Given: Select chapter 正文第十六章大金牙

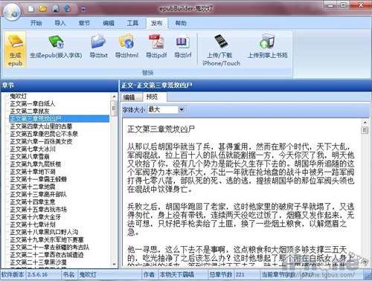Looking at the screenshot, I should (36, 217).
